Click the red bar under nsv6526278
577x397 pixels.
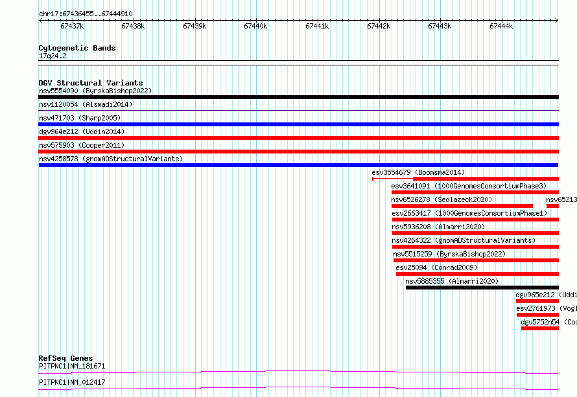point(462,206)
